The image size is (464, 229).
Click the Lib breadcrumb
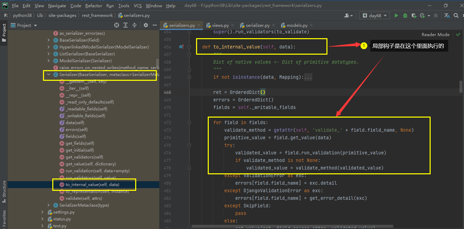pos(40,15)
